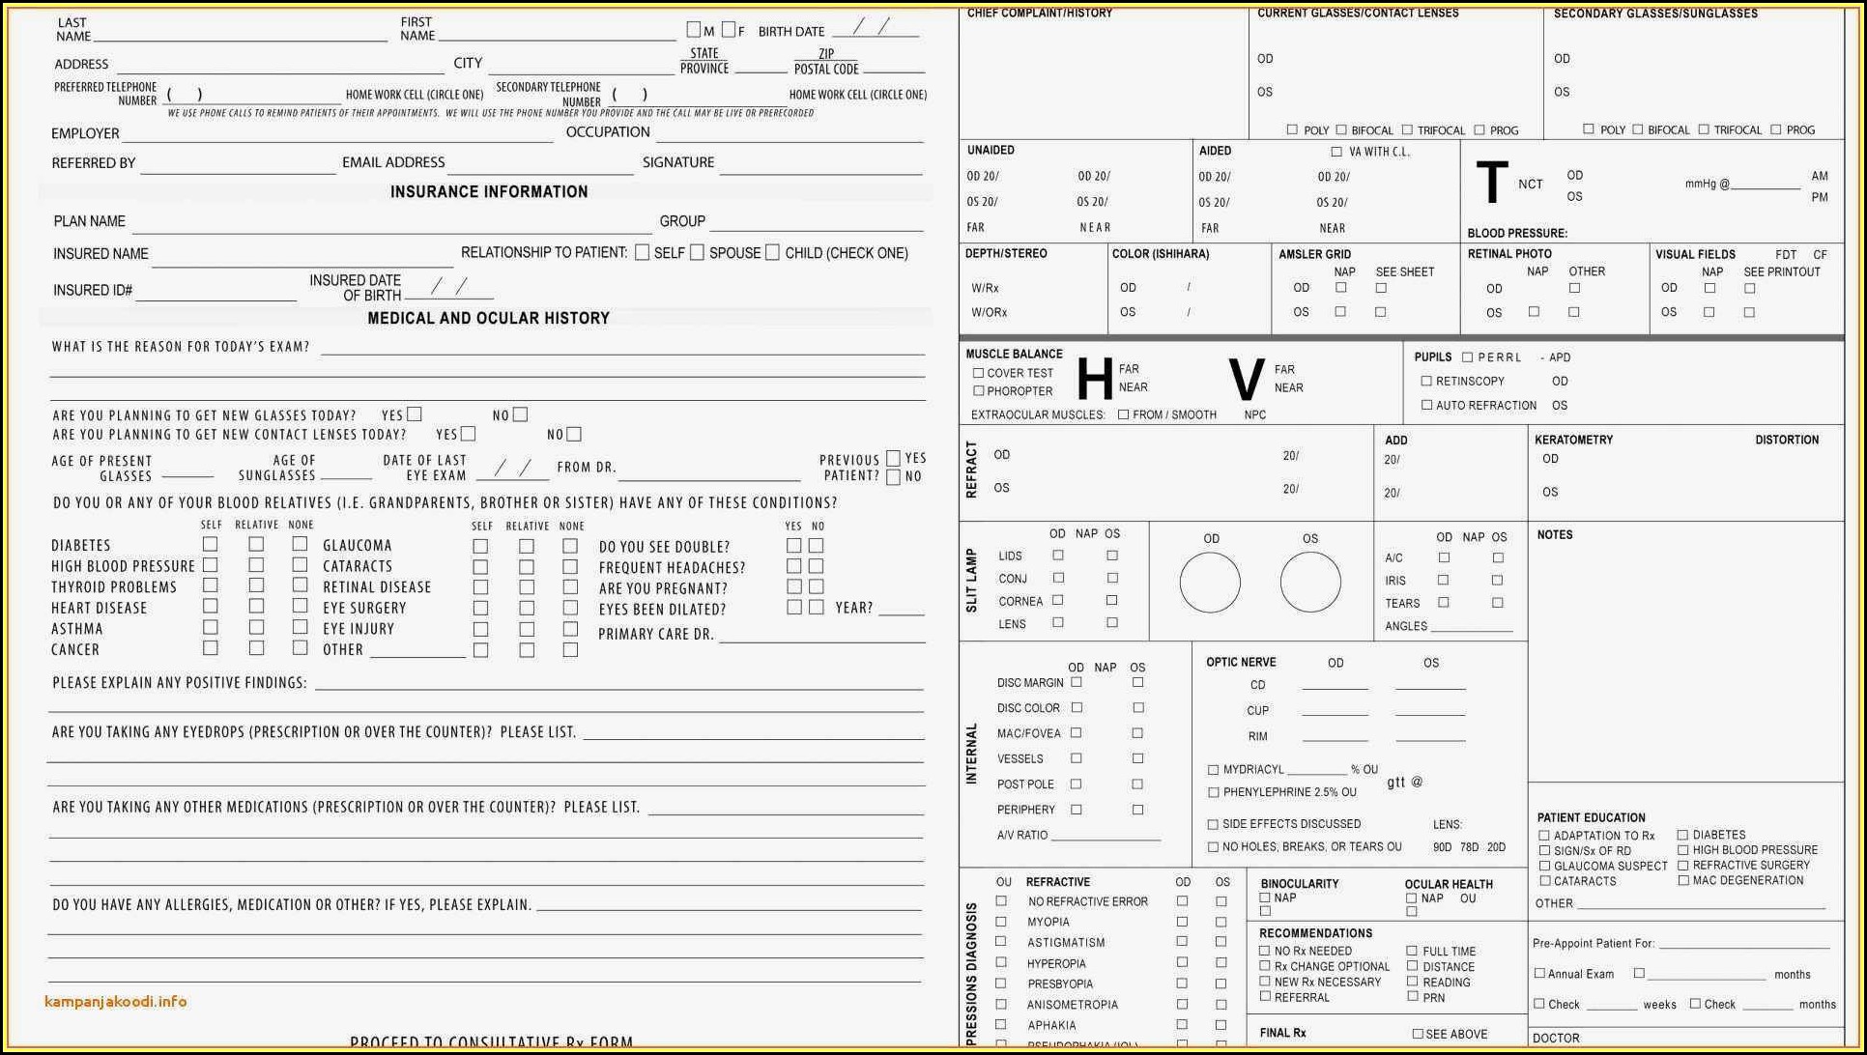
Task: Click the OS eye circle diagram
Action: (x=1310, y=582)
